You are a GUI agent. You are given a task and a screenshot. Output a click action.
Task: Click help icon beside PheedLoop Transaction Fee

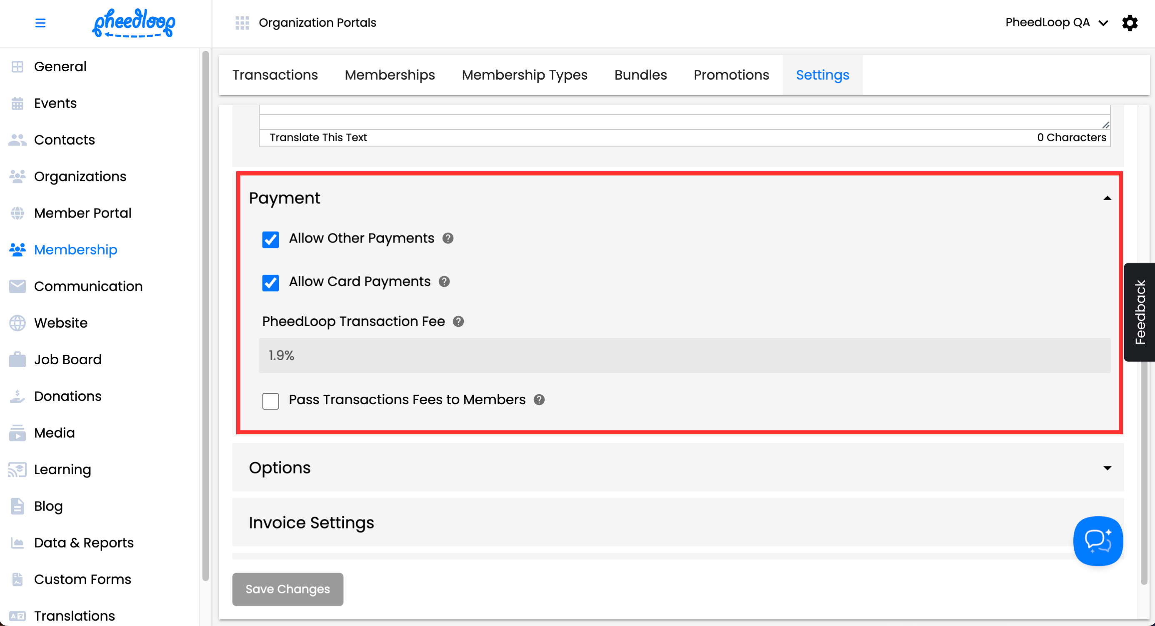point(458,321)
